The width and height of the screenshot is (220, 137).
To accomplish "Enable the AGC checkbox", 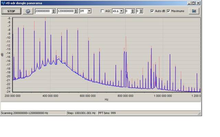I will coord(103,11).
